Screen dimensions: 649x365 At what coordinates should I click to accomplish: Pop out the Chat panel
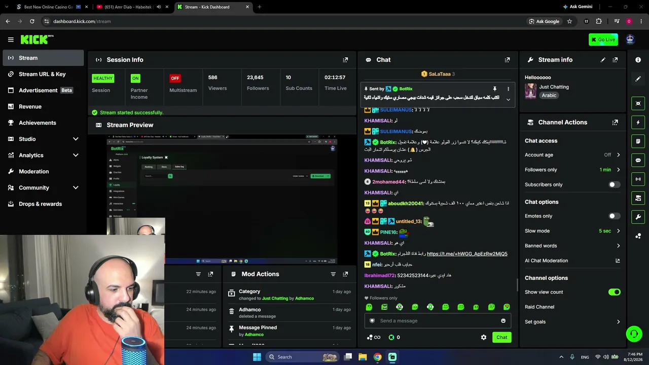click(507, 60)
